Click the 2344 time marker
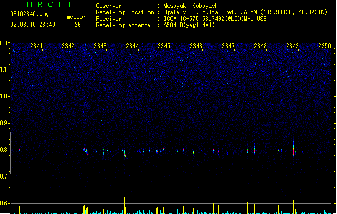The height and width of the screenshot is (214, 337). (x=132, y=46)
